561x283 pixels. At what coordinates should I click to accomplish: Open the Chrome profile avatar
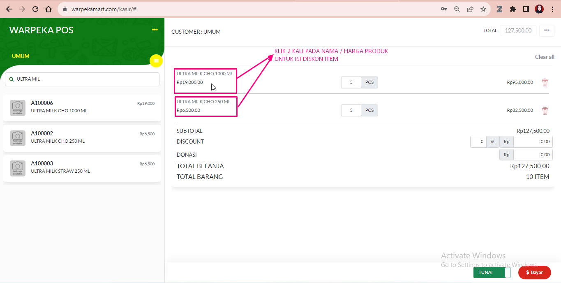pos(539,9)
